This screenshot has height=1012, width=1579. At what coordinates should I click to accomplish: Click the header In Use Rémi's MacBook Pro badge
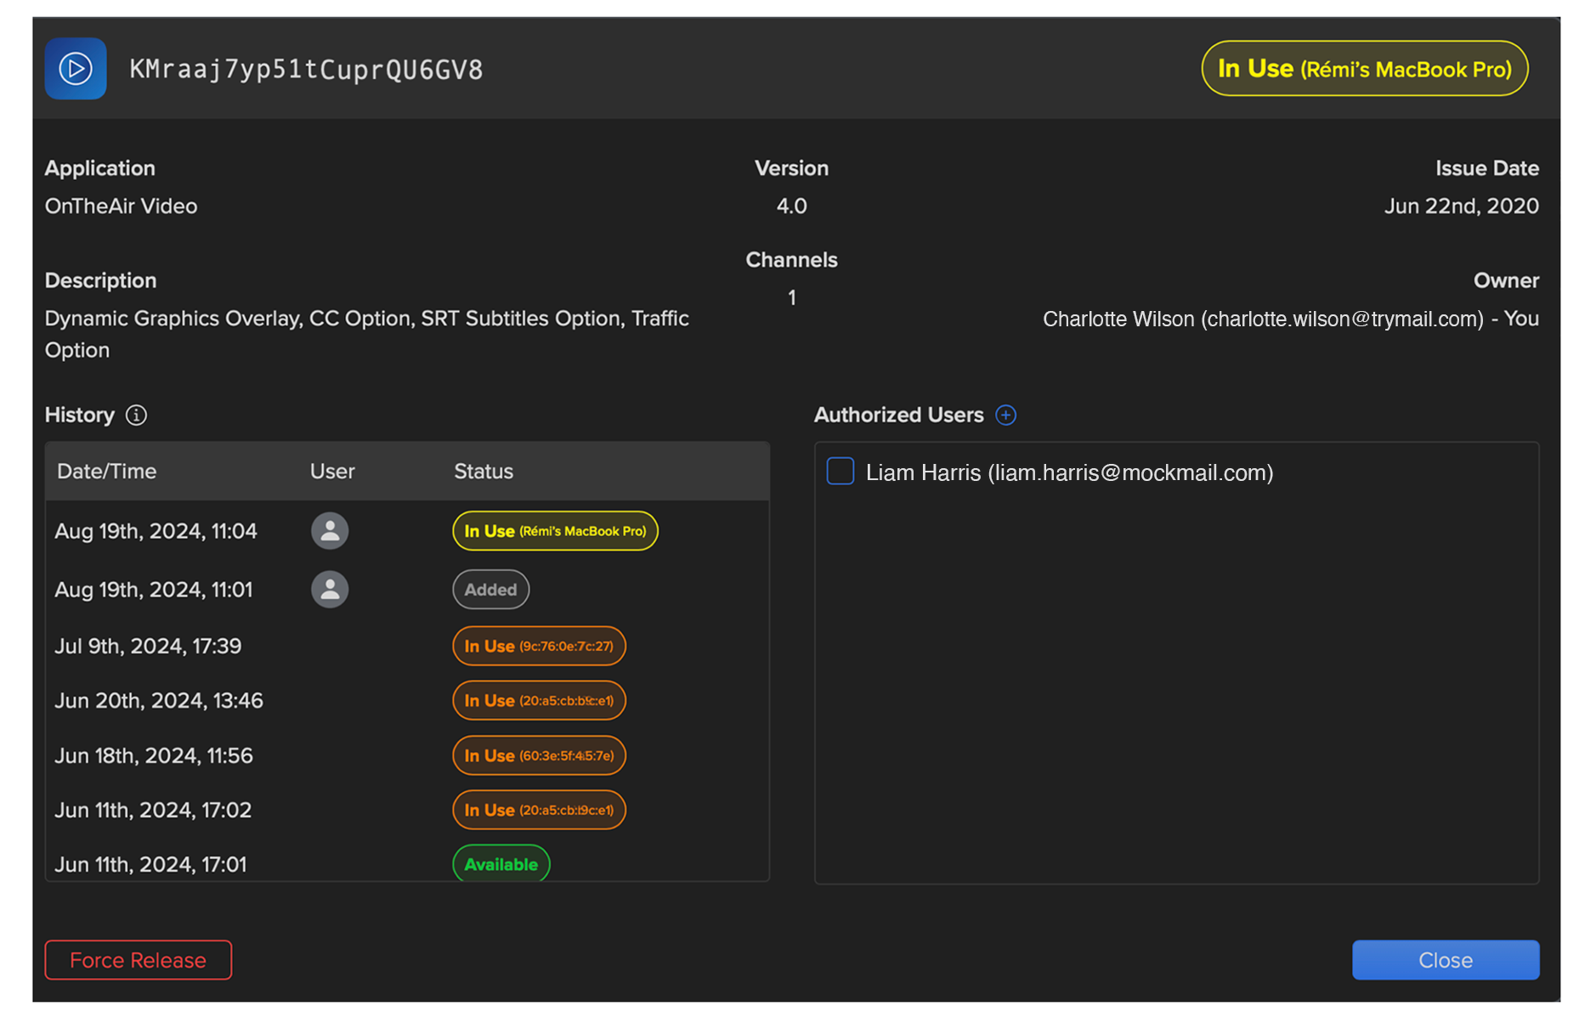tap(1365, 69)
